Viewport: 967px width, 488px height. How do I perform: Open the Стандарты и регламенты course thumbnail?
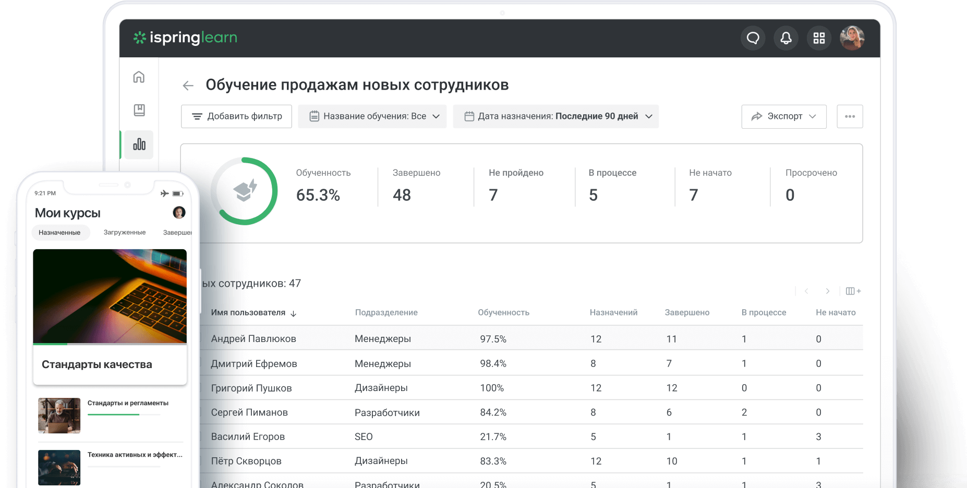(x=59, y=416)
